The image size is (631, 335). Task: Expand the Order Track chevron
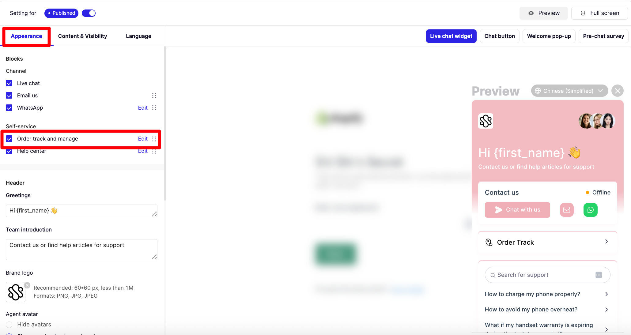pos(606,242)
